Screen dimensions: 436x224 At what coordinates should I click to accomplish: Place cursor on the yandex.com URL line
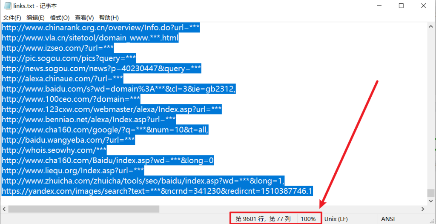click(x=157, y=191)
